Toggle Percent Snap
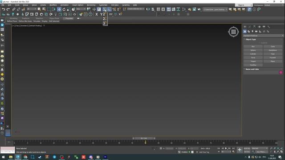Screen dimensions: 285x160 (x=114, y=9)
